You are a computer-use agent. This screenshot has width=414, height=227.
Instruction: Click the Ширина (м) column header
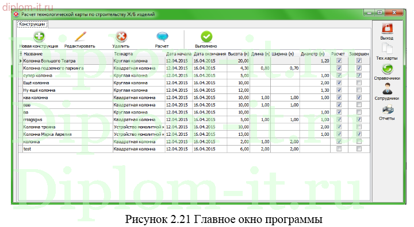[285, 54]
